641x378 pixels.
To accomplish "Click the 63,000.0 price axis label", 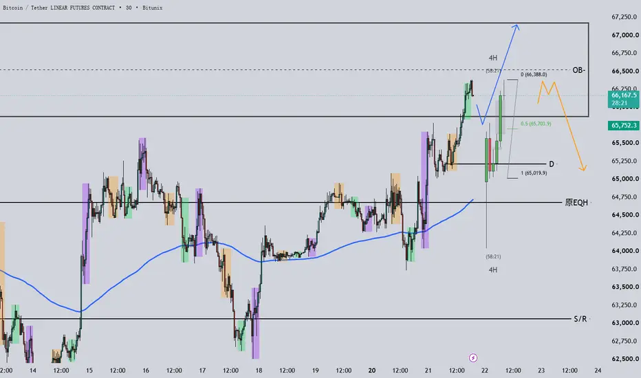I will 624,323.
